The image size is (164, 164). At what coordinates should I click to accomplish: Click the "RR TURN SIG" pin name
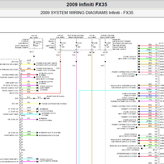[13, 120]
